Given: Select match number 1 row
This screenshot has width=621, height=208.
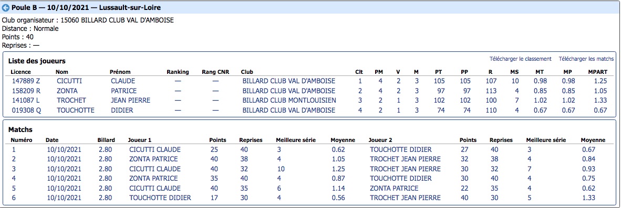Looking at the screenshot, I should tap(310, 150).
